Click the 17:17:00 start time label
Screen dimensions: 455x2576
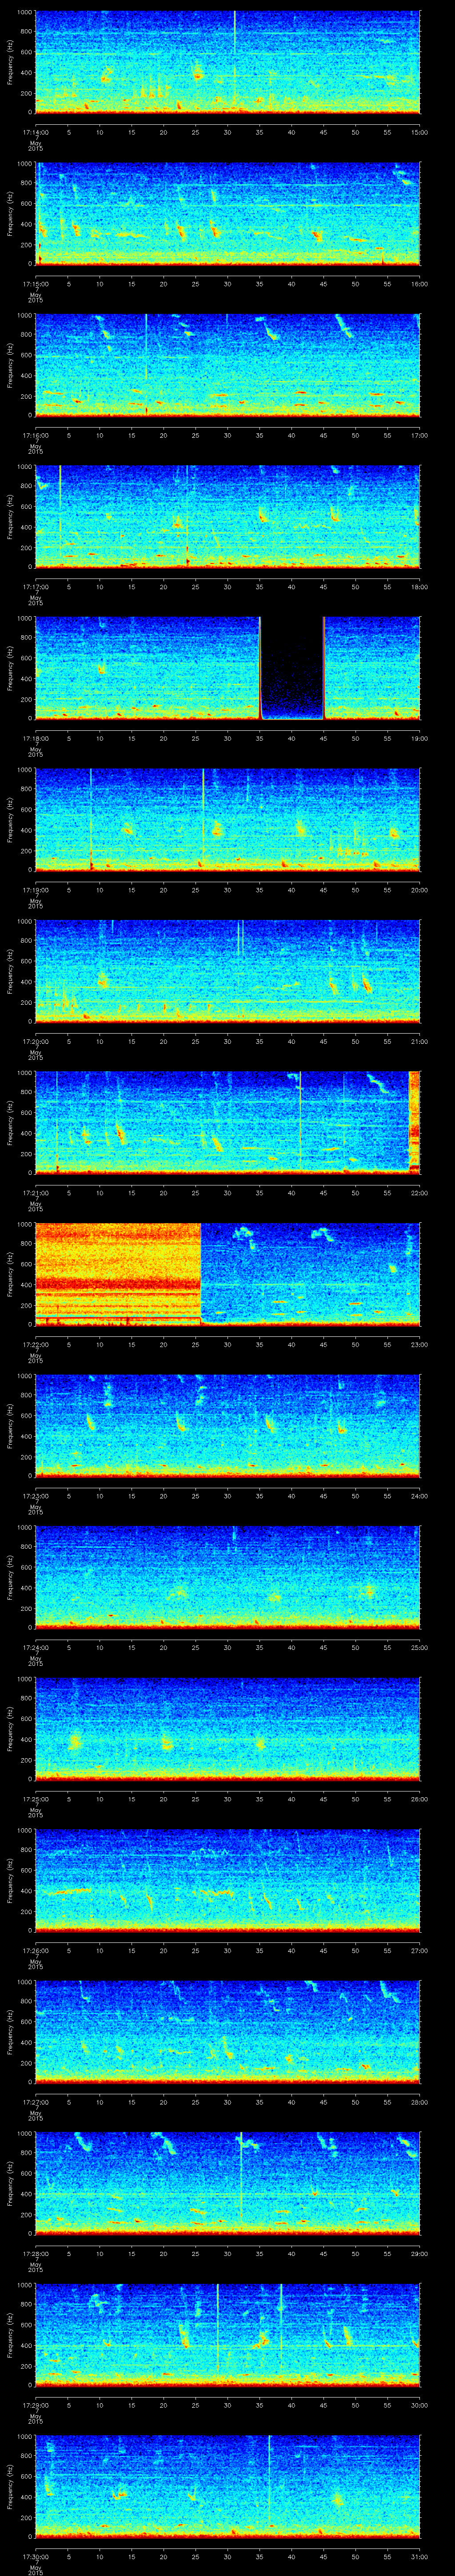click(x=35, y=586)
